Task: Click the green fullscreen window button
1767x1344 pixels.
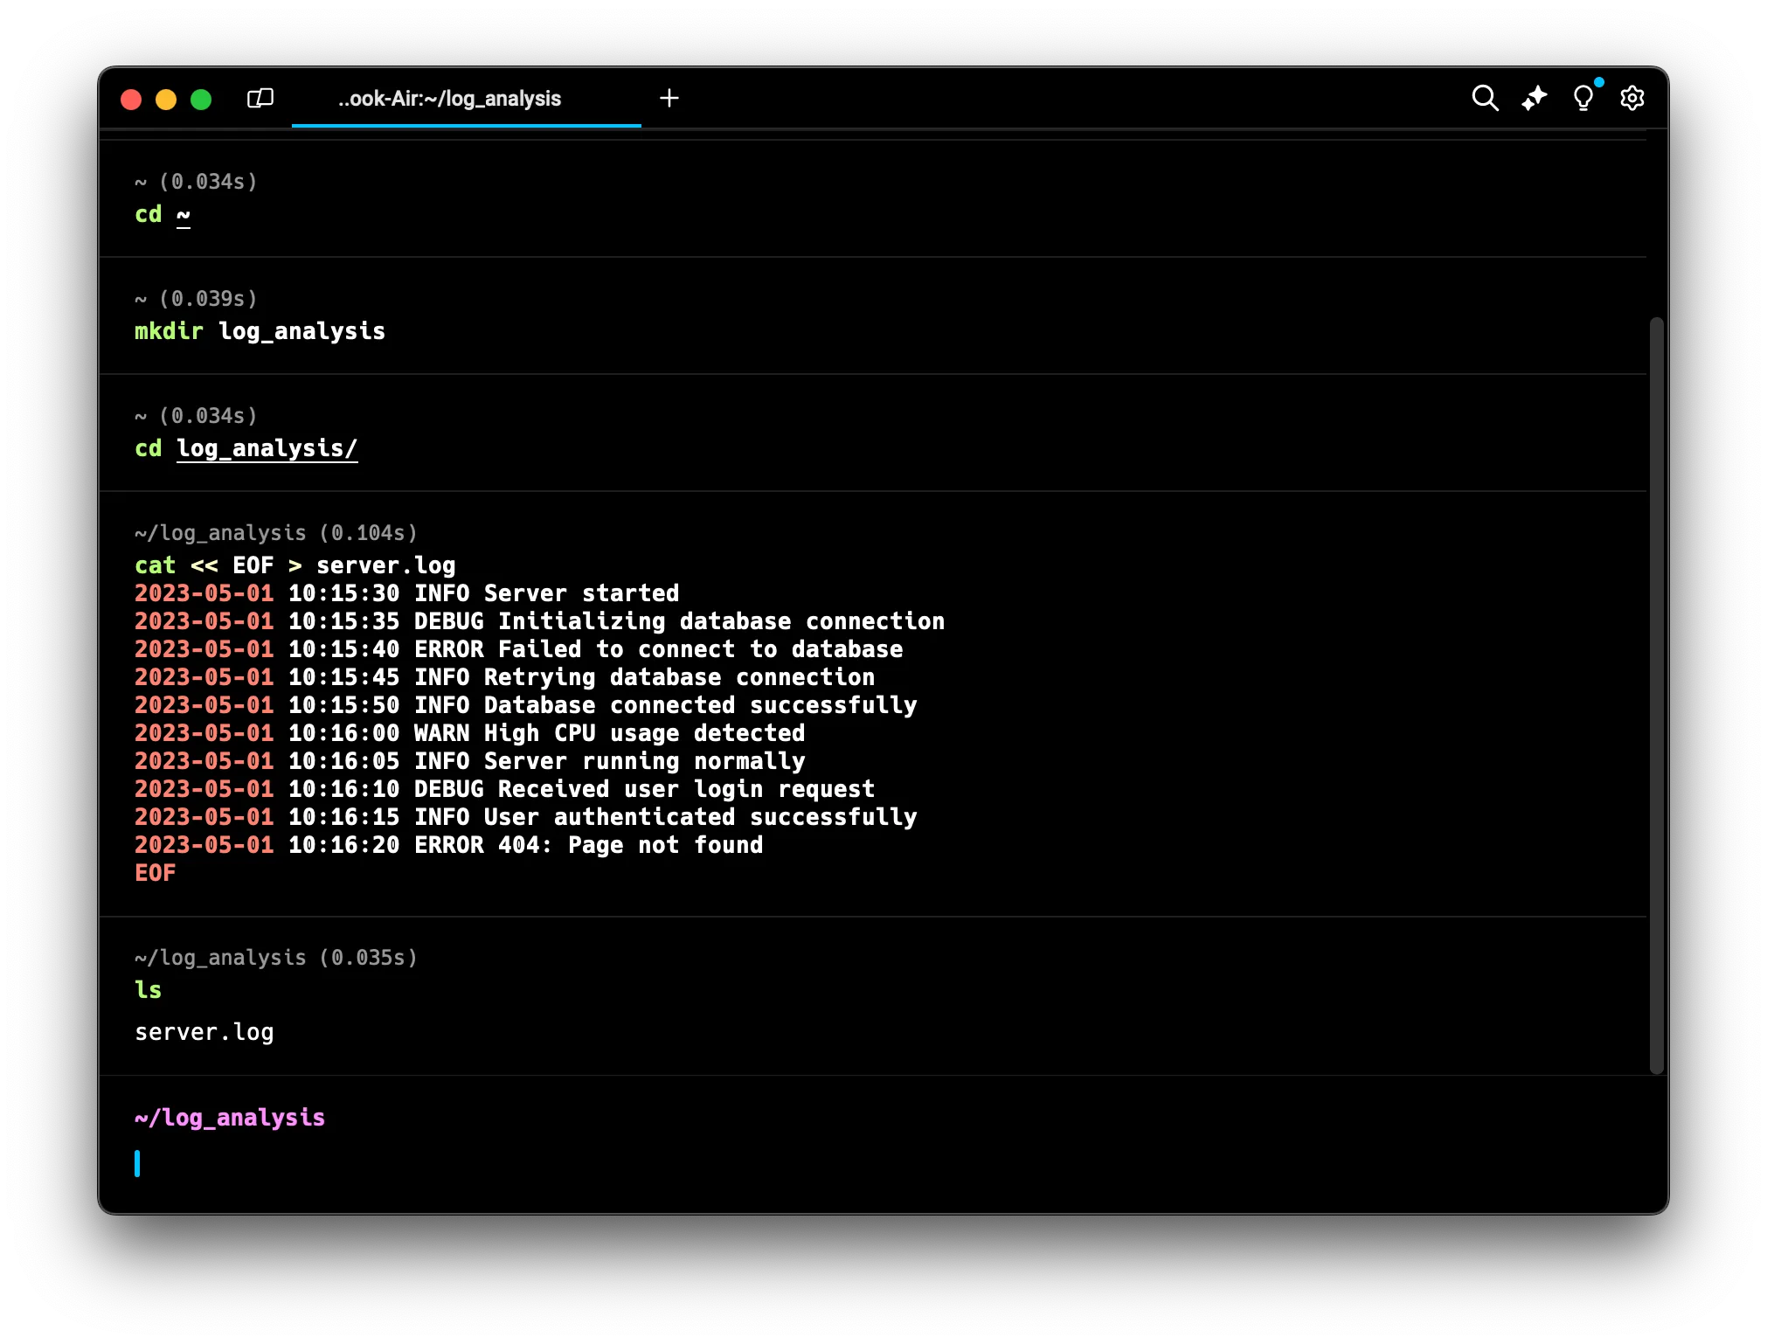Action: pyautogui.click(x=201, y=100)
